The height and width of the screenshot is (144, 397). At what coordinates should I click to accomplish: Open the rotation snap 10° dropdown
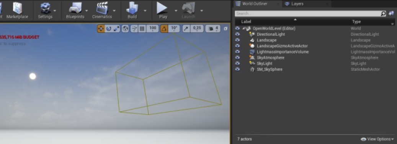pyautogui.click(x=174, y=29)
